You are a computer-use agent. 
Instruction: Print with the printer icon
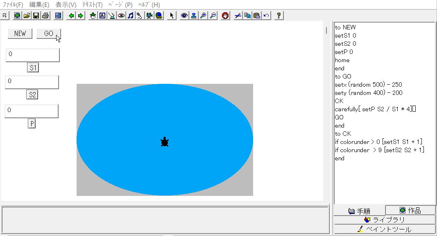46,16
